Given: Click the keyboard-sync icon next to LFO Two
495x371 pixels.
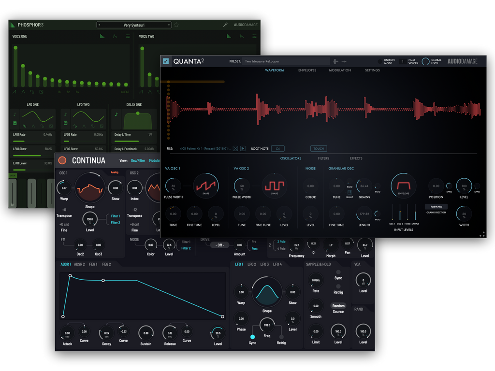Looking at the screenshot, I should (65, 123).
